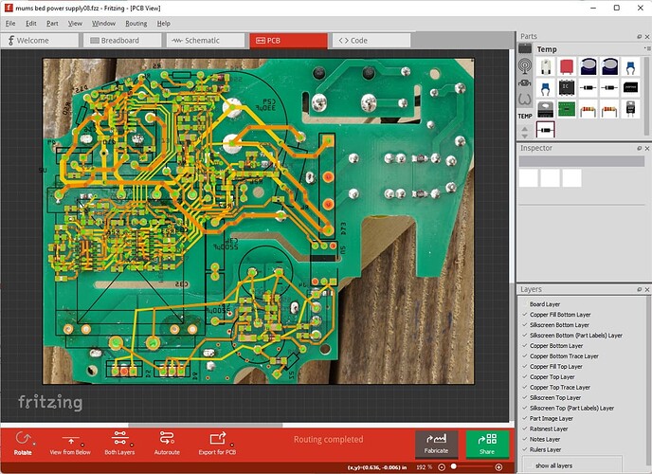Open the Rotate options dropdown dot

click(34, 444)
